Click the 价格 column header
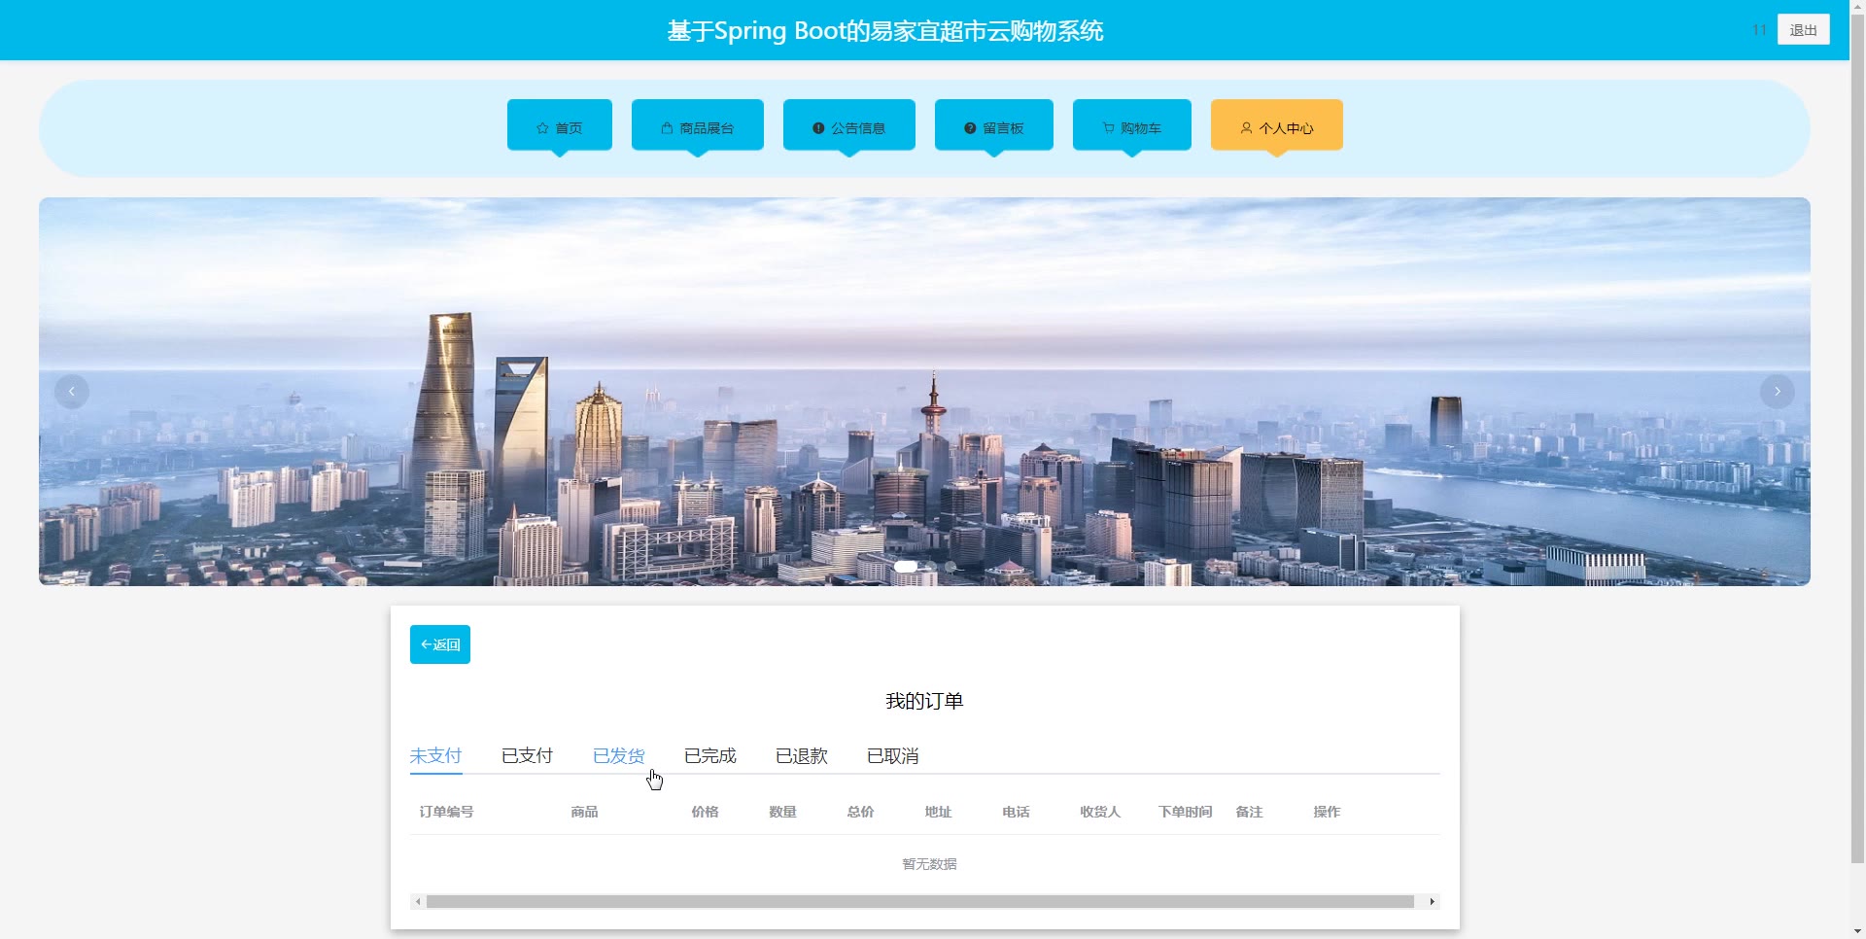This screenshot has width=1866, height=939. pyautogui.click(x=705, y=812)
